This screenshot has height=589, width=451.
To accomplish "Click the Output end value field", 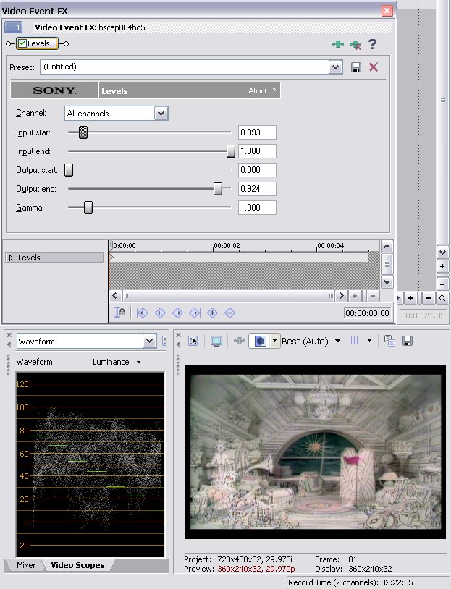I will [257, 189].
